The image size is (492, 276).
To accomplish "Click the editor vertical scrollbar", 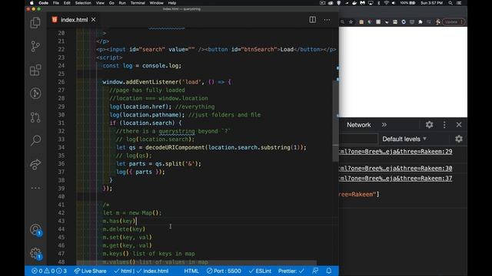I will [x=335, y=120].
